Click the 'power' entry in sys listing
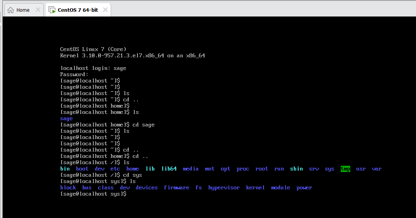The image size is (416, 218). coord(304,188)
